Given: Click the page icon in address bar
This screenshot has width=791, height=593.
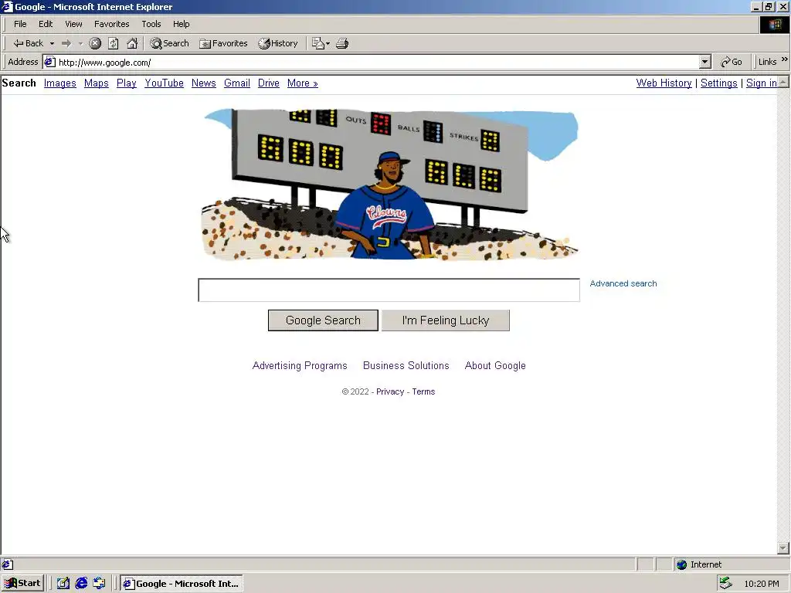Looking at the screenshot, I should (x=49, y=62).
